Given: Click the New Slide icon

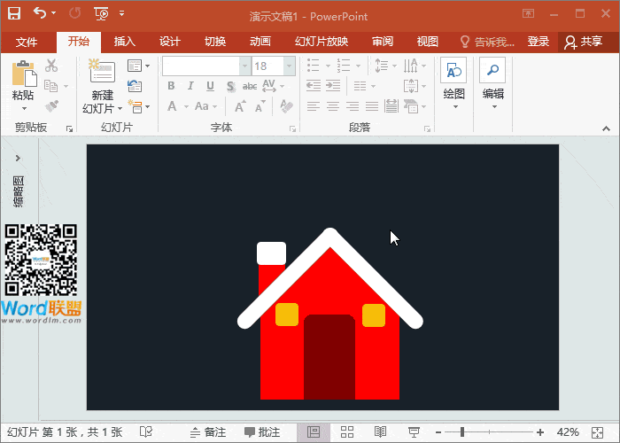Looking at the screenshot, I should [x=102, y=74].
